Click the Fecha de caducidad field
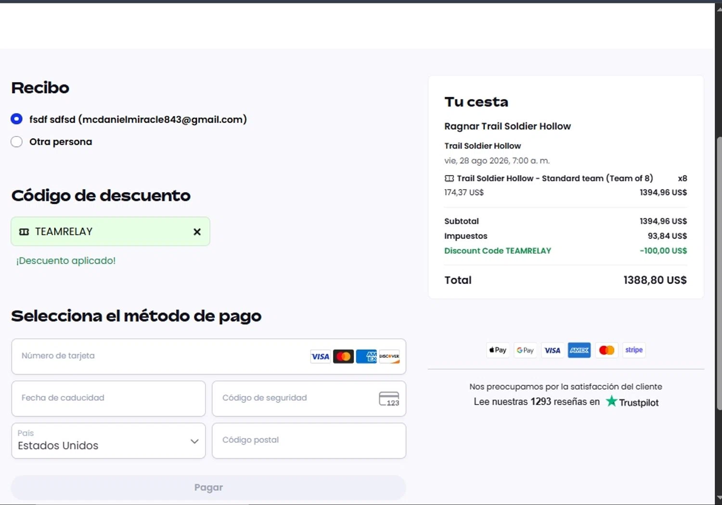Viewport: 722px width, 505px height. 108,398
